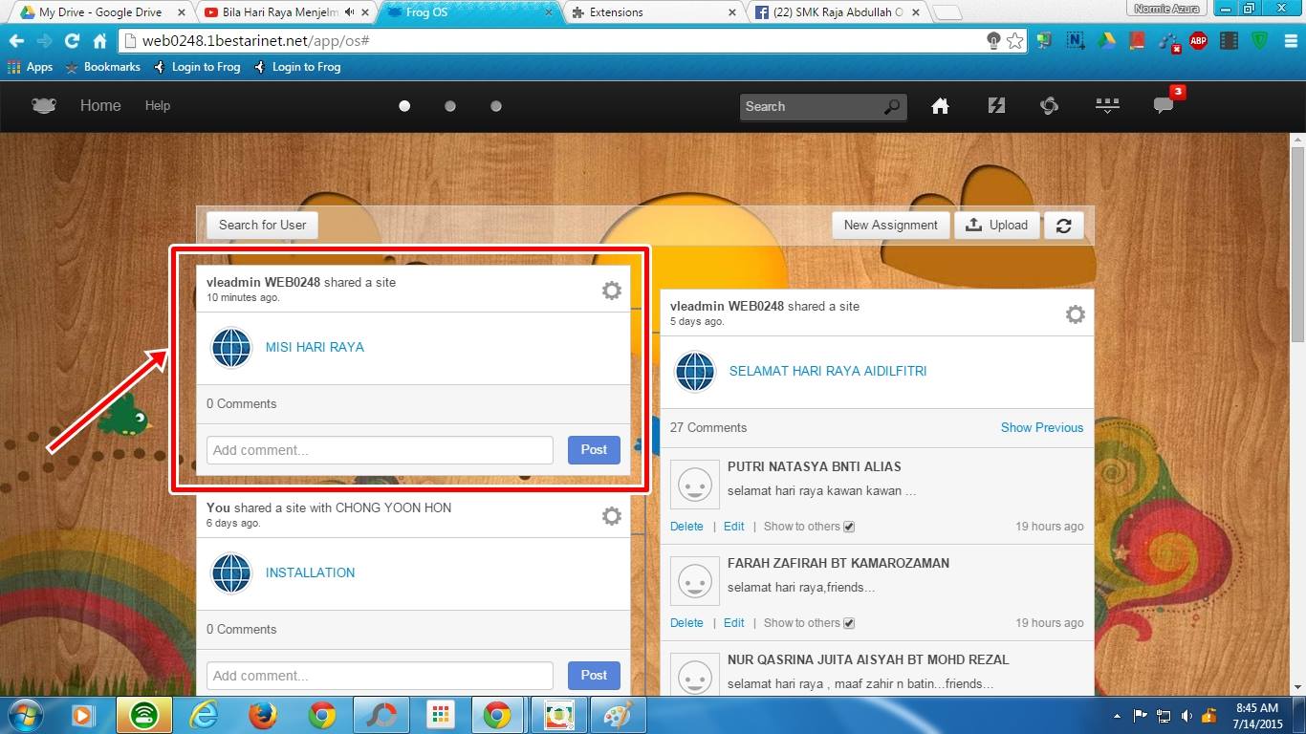This screenshot has width=1306, height=734.
Task: Click the Add comment field under INSTALLATION
Action: point(380,676)
